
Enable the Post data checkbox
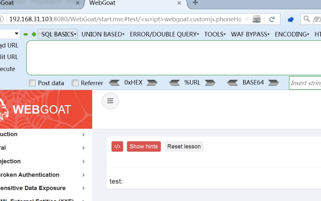32,83
